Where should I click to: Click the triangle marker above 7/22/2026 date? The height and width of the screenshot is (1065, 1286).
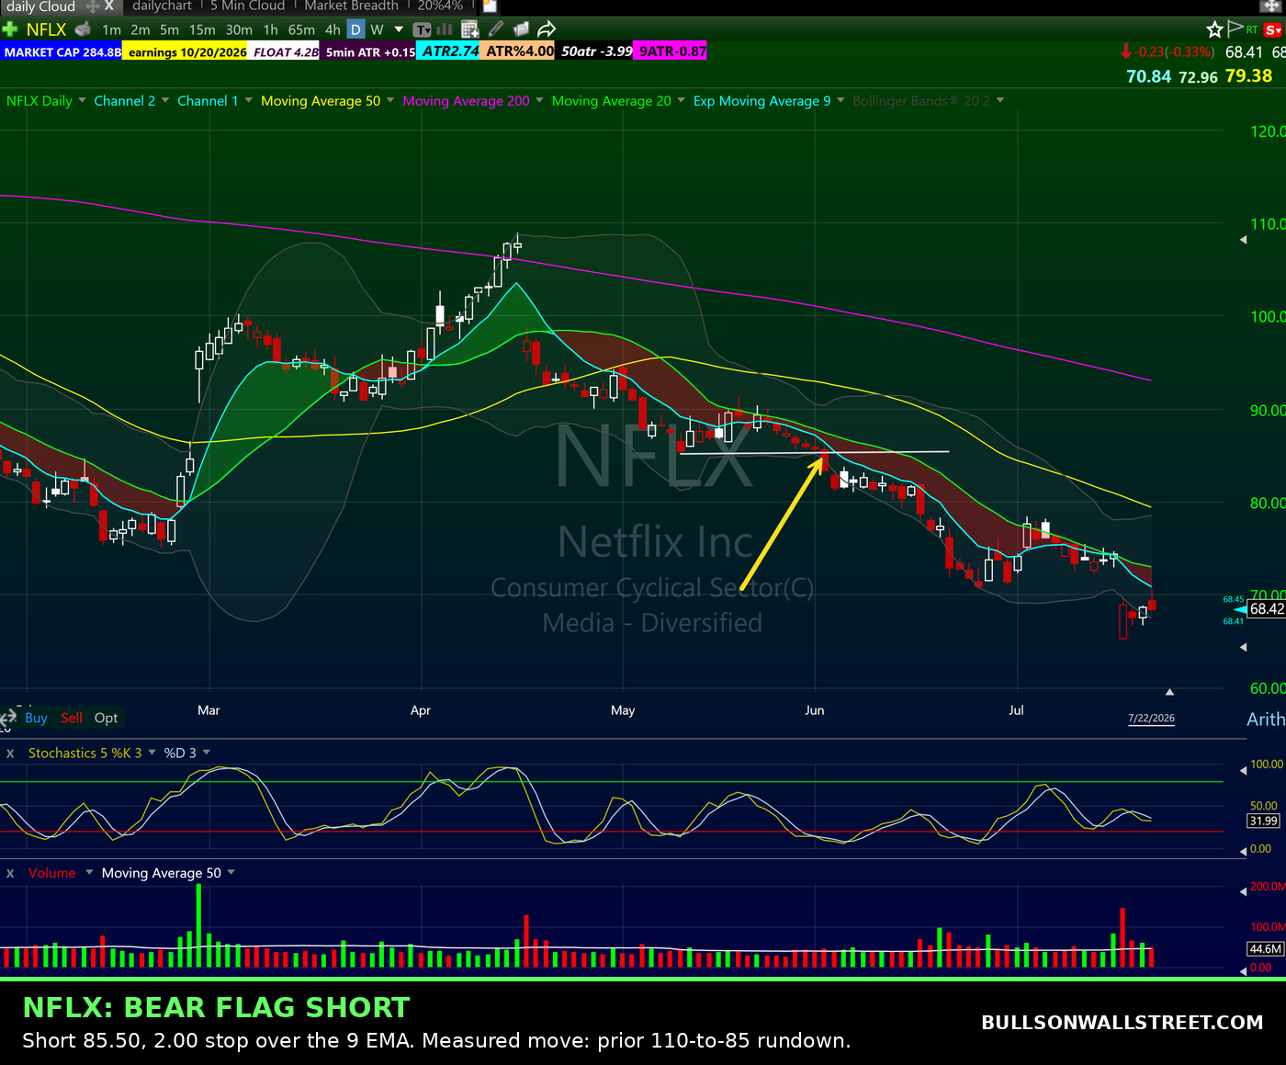click(1169, 691)
